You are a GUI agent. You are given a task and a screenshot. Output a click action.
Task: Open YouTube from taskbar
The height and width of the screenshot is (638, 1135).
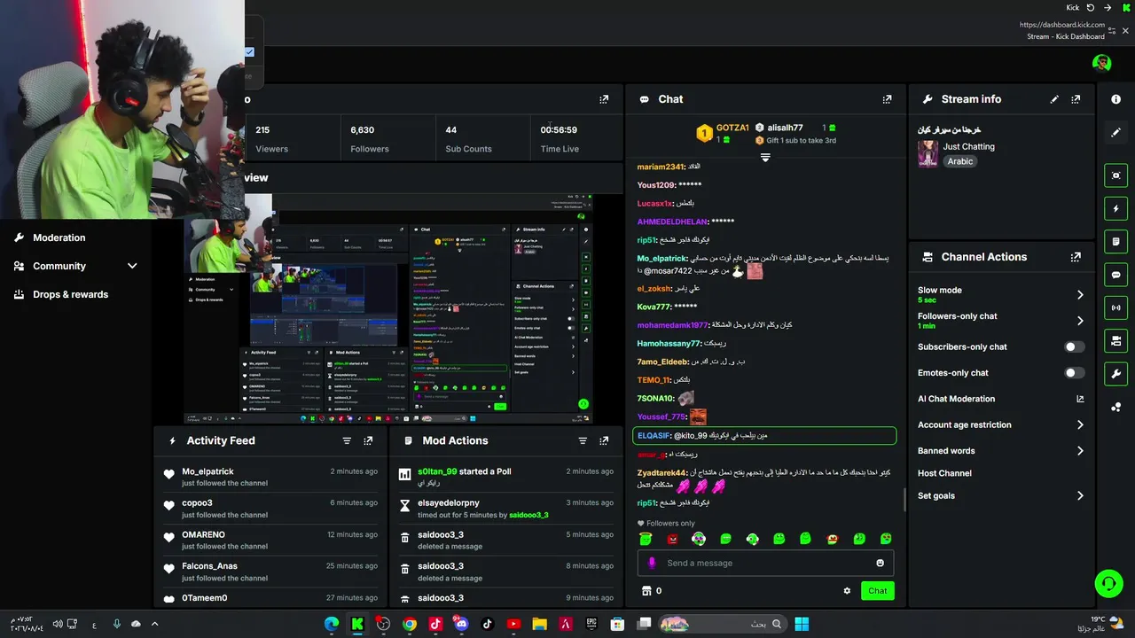click(x=513, y=624)
